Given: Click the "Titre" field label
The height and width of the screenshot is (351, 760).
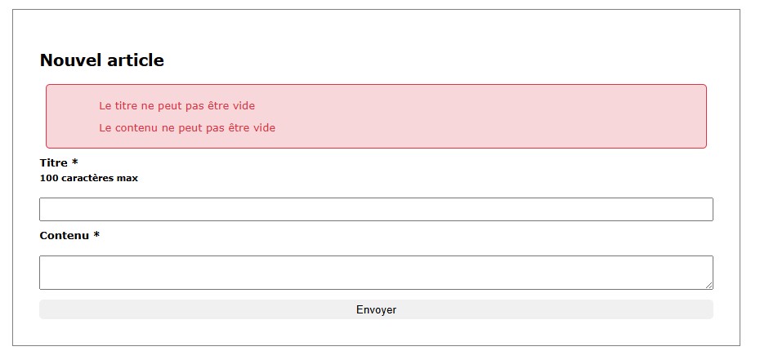Looking at the screenshot, I should (54, 162).
